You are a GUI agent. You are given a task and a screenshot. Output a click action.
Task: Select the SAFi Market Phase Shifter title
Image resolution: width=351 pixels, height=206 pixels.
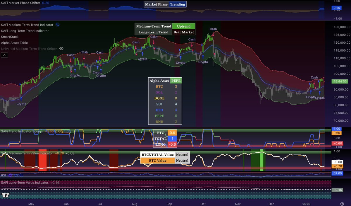point(20,3)
